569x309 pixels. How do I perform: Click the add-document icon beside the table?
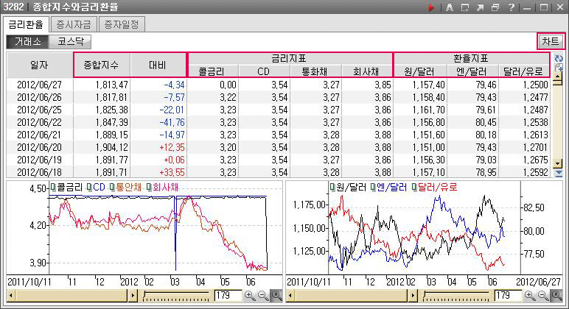pos(559,67)
